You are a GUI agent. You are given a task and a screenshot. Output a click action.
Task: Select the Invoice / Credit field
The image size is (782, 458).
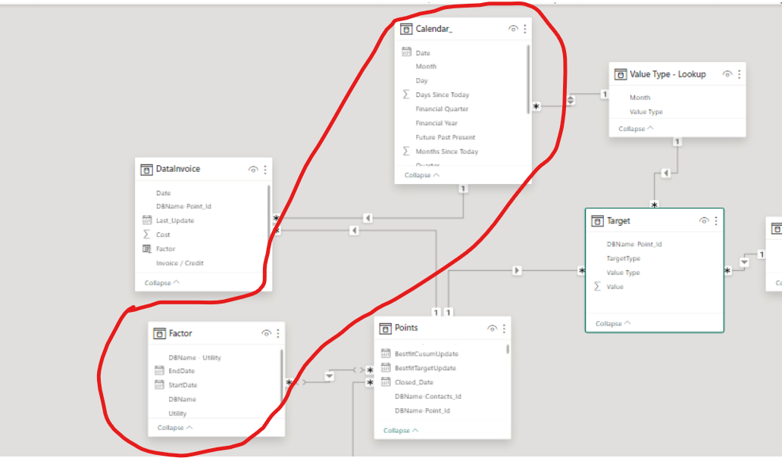180,263
